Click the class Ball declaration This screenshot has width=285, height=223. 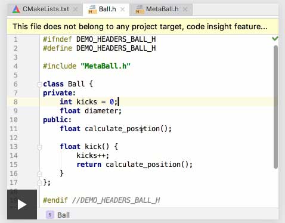(68, 84)
